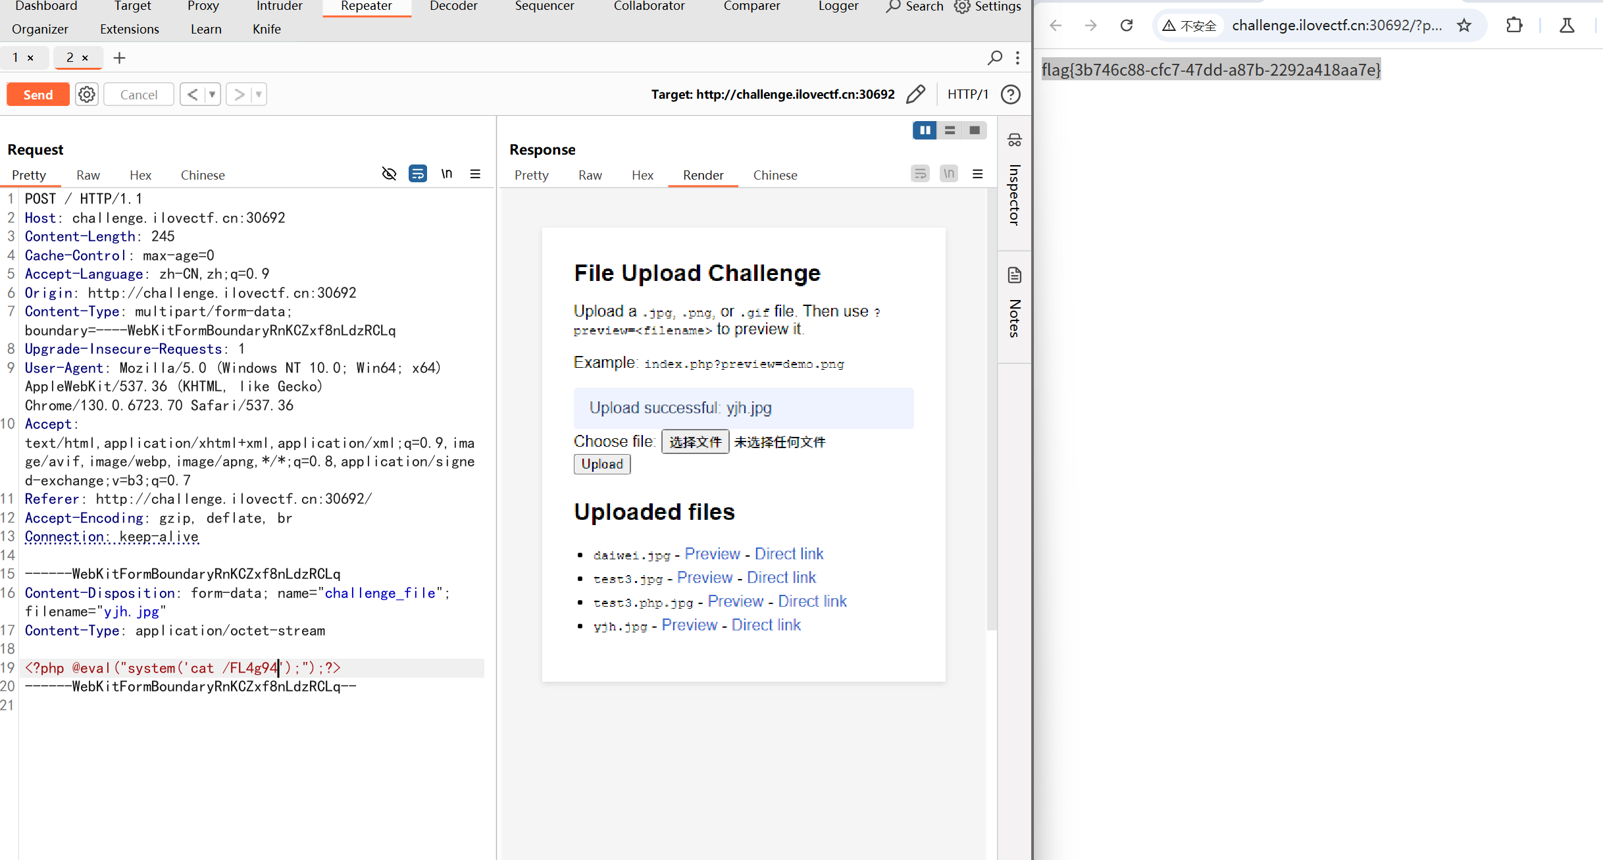Open response options hamburger menu
This screenshot has height=860, width=1603.
click(x=978, y=174)
